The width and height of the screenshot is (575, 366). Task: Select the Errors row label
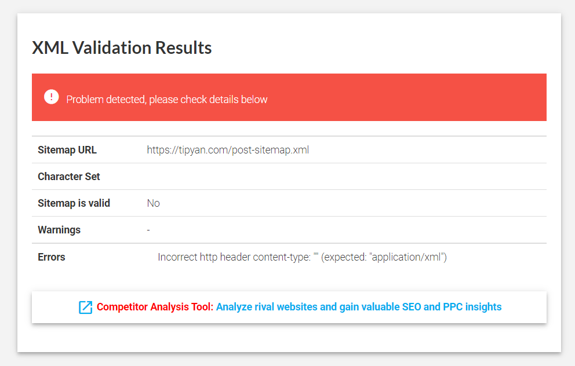(52, 257)
